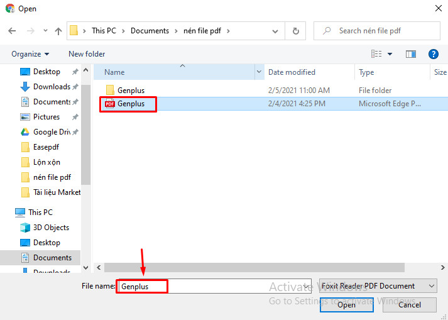448x320 pixels.
Task: Sort by the Type column
Action: (x=392, y=72)
